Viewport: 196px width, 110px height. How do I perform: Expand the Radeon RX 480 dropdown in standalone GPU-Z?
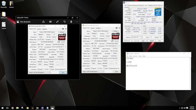click(93, 71)
